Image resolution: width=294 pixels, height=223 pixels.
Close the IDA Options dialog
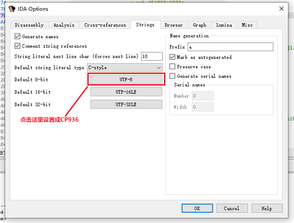pos(281,9)
